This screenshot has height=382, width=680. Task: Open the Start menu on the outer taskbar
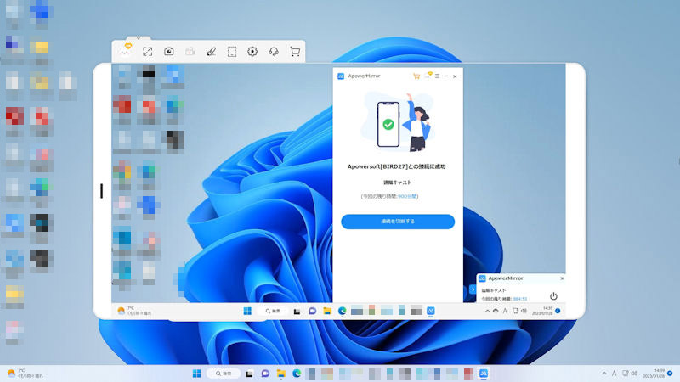[196, 374]
